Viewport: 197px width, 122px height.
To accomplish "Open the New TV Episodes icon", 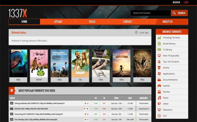I will pyautogui.click(x=159, y=56).
